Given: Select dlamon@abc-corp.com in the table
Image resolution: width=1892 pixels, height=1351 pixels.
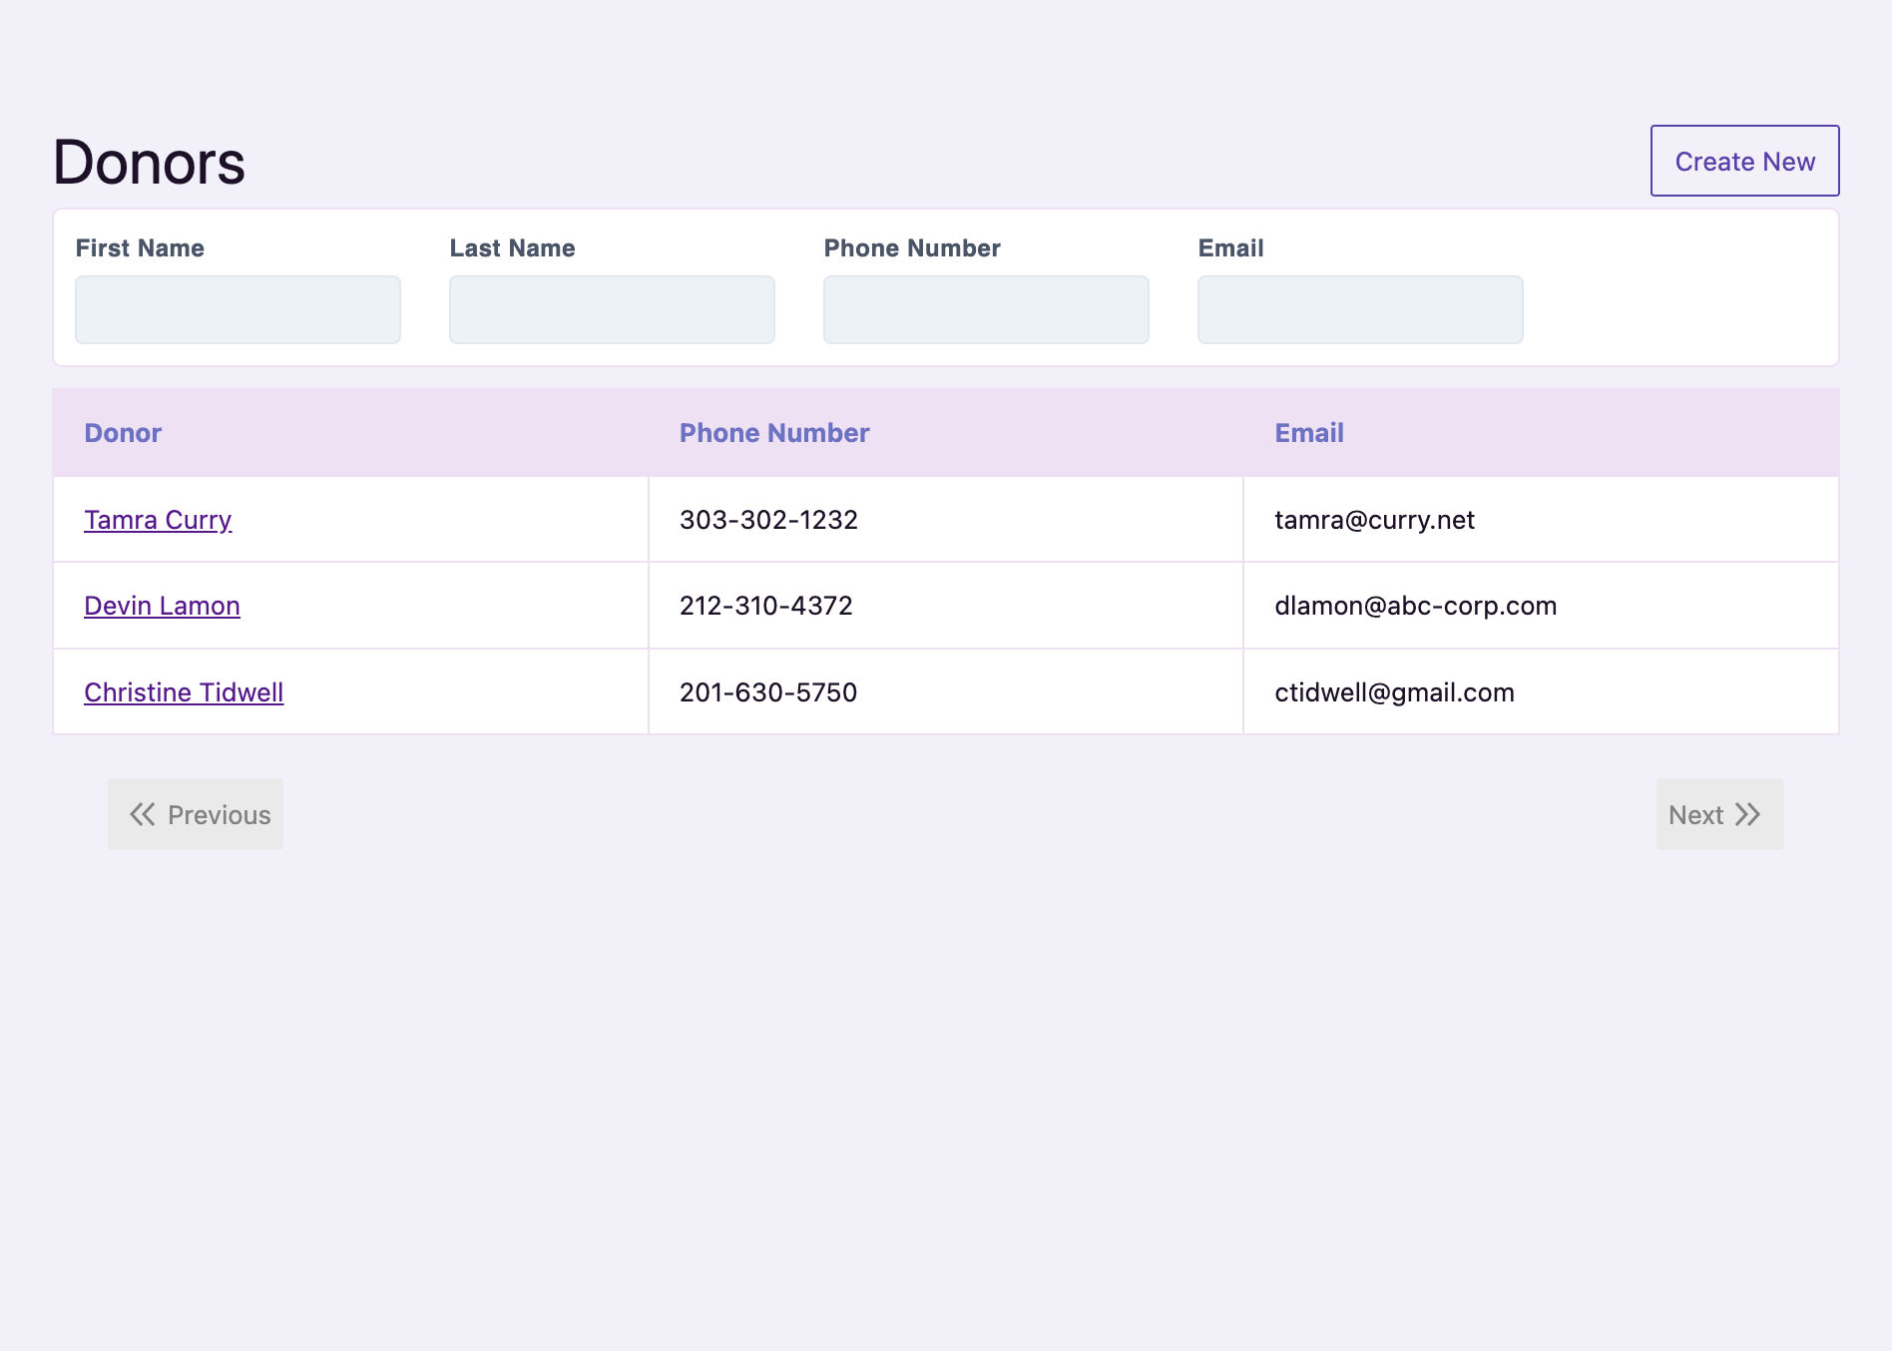Looking at the screenshot, I should pyautogui.click(x=1415, y=606).
